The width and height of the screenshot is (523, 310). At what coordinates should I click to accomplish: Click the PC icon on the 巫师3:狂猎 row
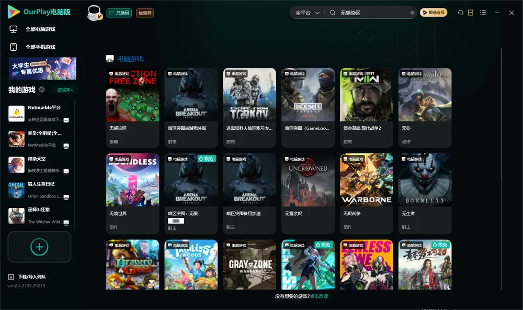[x=66, y=223]
